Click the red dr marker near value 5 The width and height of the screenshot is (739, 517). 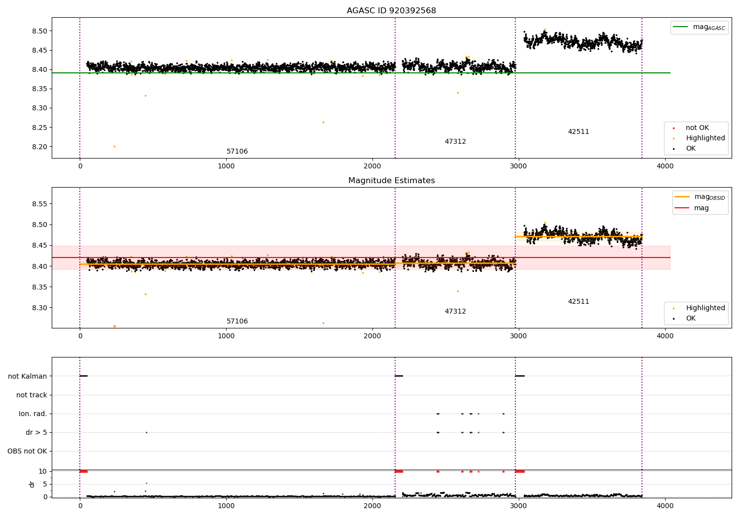[146, 484]
